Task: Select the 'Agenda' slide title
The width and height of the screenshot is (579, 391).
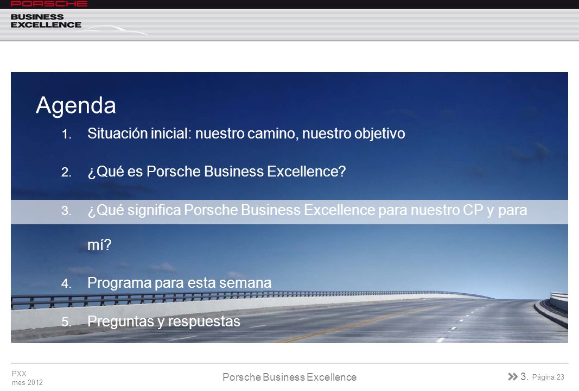Action: click(75, 105)
